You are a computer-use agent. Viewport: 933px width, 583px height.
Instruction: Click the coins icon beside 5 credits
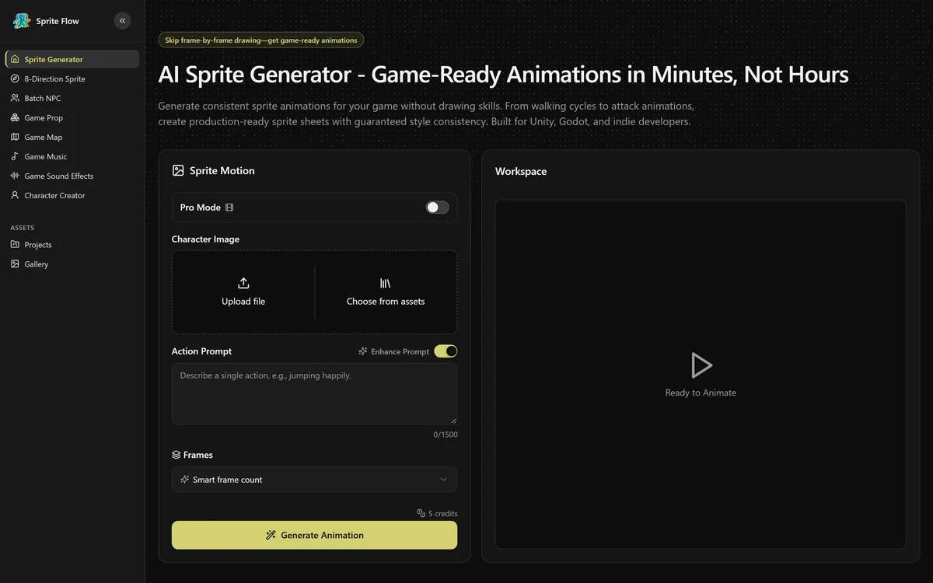[x=421, y=513]
